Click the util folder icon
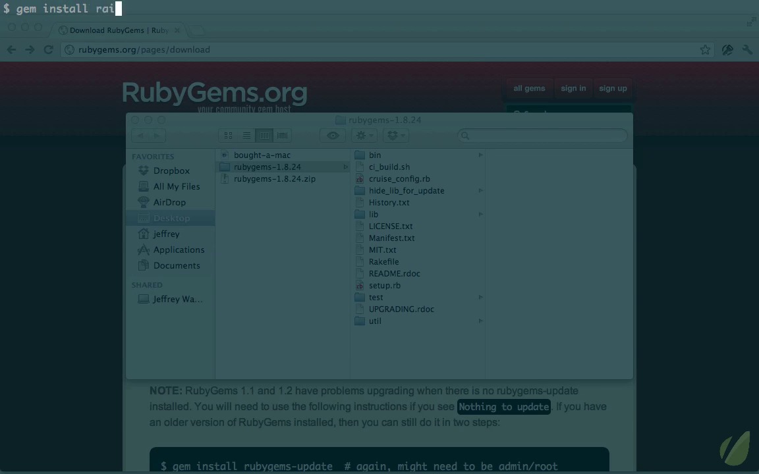The image size is (759, 474). 360,321
